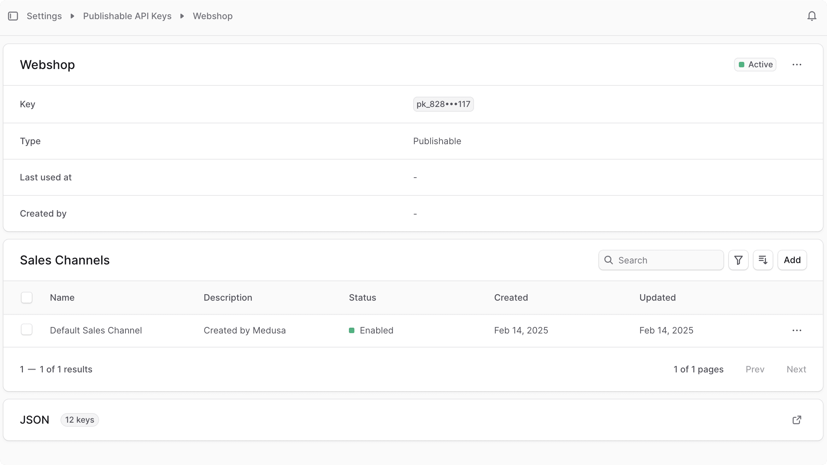Open the row menu for Default Sales Channel
827x465 pixels.
coord(797,330)
